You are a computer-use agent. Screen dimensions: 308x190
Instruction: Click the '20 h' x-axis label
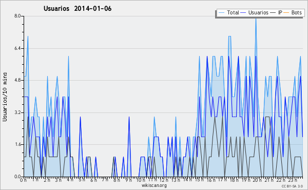click(257, 180)
